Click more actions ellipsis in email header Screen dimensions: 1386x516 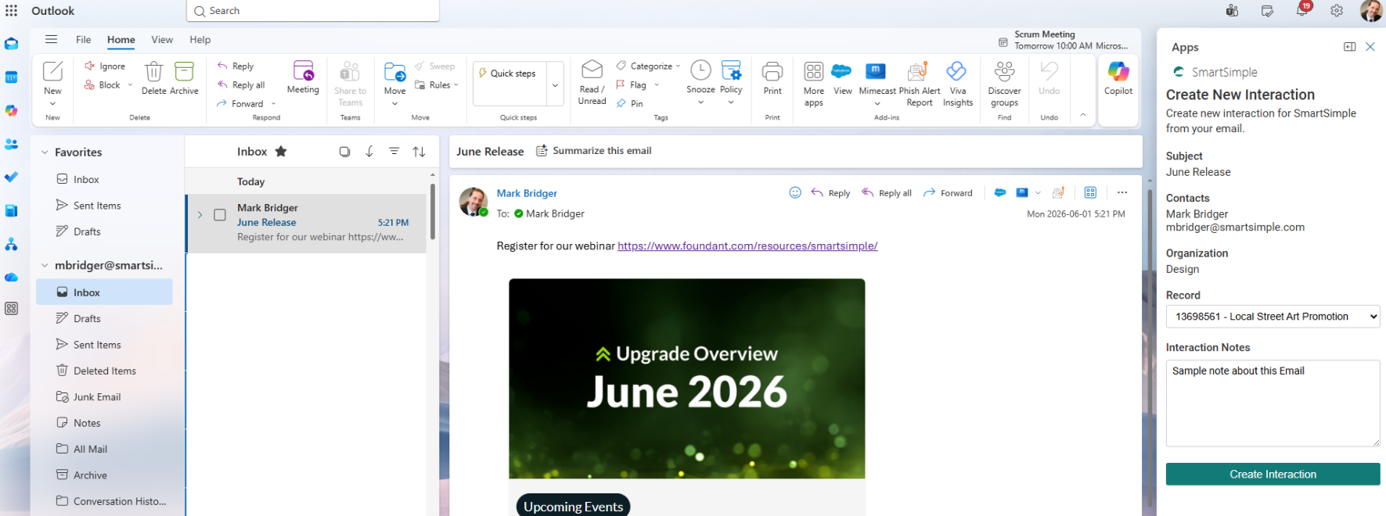pos(1122,192)
